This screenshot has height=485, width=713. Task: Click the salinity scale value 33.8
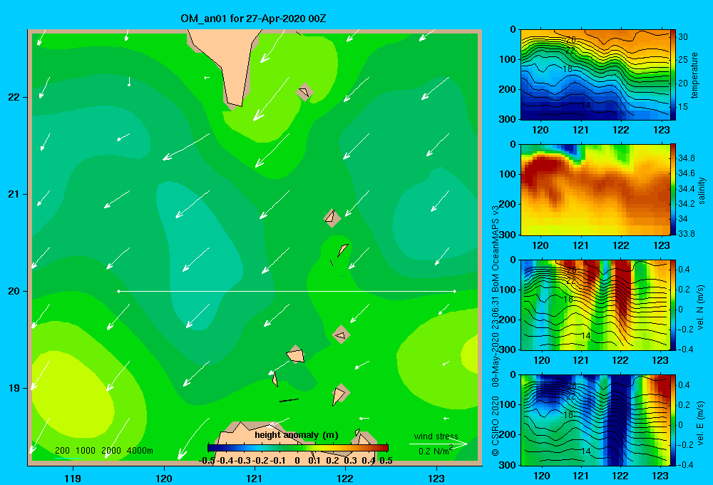point(686,233)
